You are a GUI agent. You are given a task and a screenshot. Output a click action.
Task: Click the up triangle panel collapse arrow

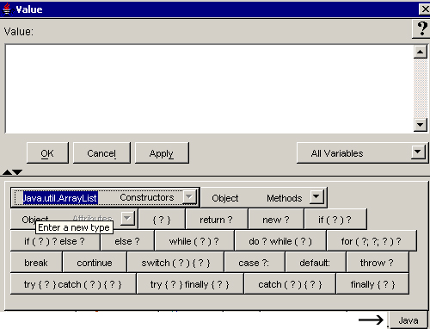[7, 172]
